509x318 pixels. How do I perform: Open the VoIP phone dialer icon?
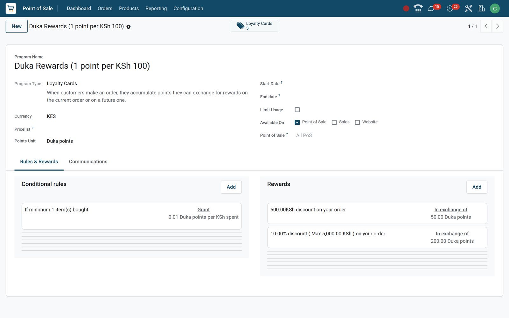coord(418,9)
